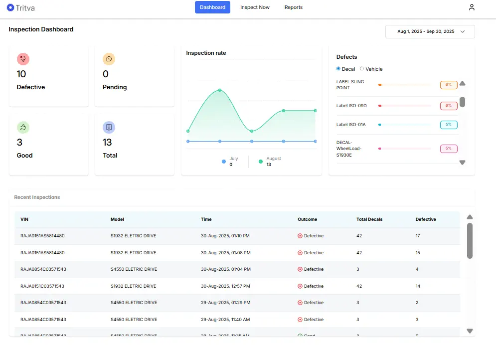Click the green August legend dot
This screenshot has width=496, height=347.
point(260,161)
